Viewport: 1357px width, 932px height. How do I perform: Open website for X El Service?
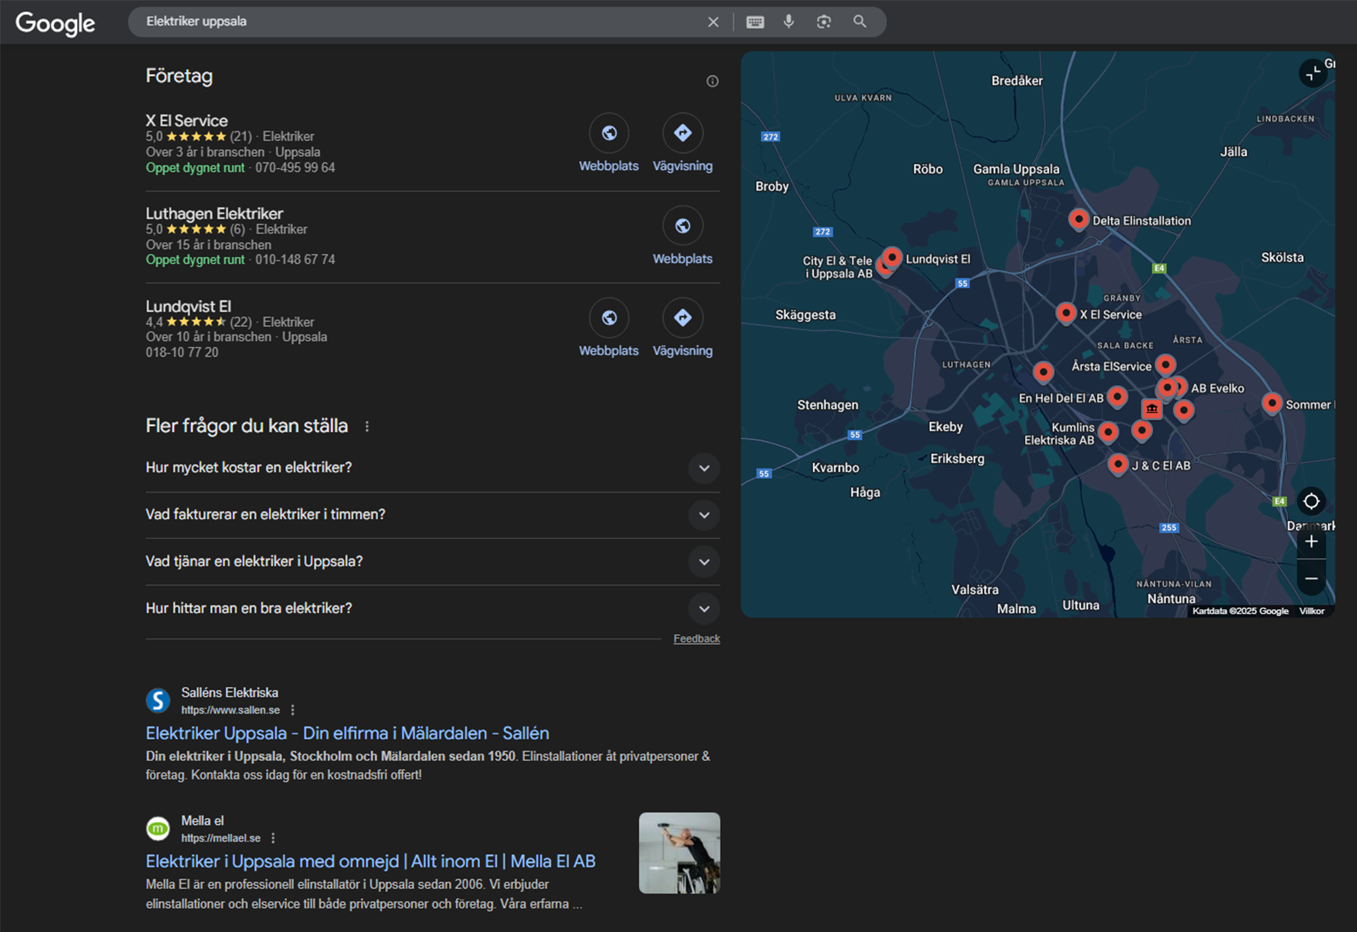tap(609, 133)
